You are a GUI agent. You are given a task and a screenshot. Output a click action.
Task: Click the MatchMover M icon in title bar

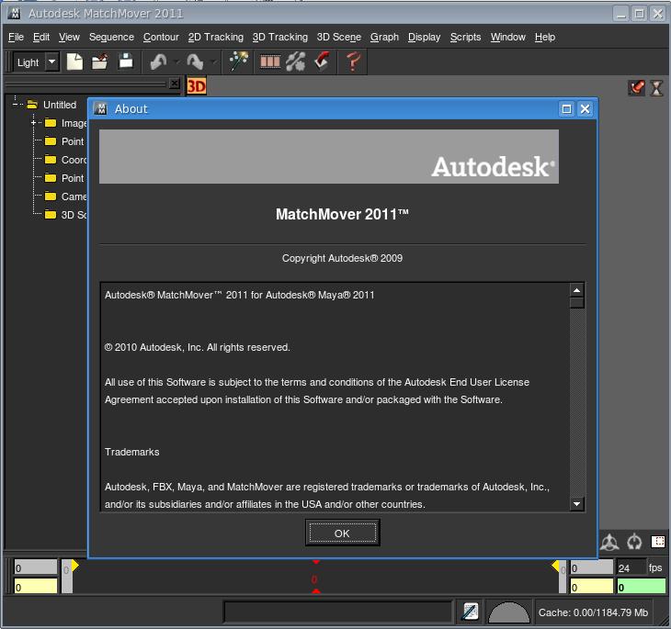14,13
